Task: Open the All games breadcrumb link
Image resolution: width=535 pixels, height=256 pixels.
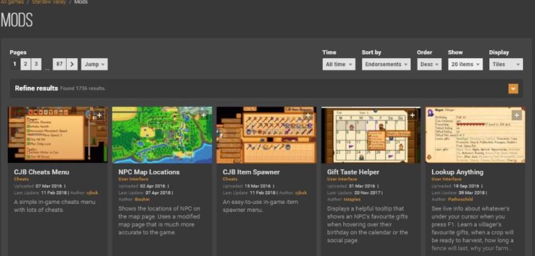Action: (13, 2)
